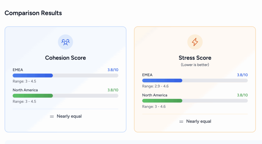This screenshot has width=262, height=144.
Task: Click North America's 3.8/10 value under Stress Score
Action: tap(242, 95)
